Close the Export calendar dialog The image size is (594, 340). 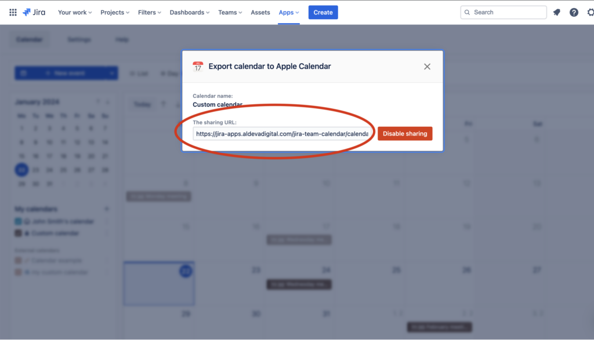tap(427, 67)
